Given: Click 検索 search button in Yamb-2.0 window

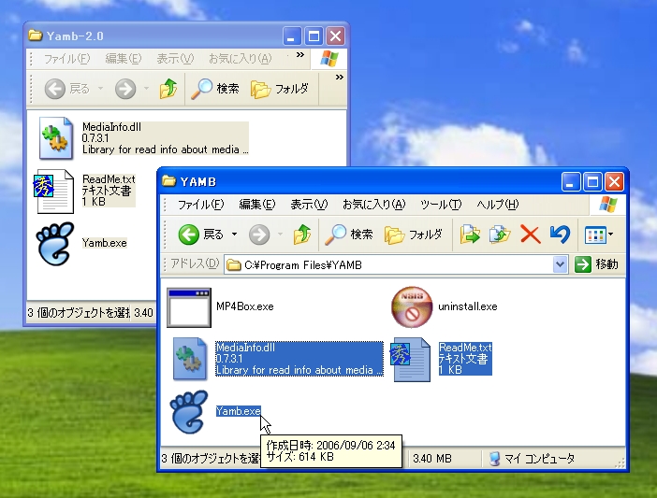Looking at the screenshot, I should pyautogui.click(x=215, y=89).
